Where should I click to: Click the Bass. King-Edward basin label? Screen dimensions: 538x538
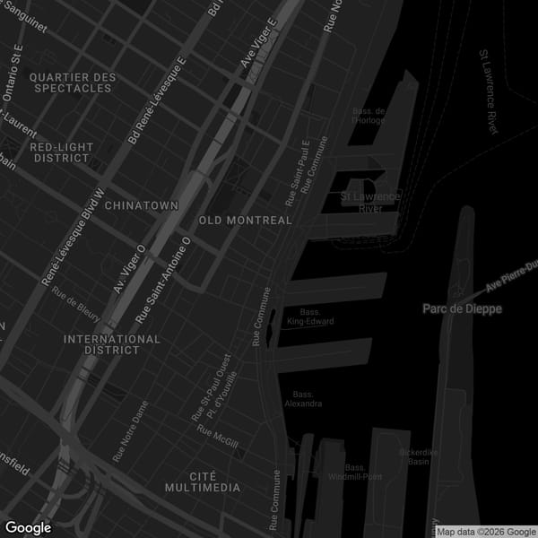click(310, 317)
